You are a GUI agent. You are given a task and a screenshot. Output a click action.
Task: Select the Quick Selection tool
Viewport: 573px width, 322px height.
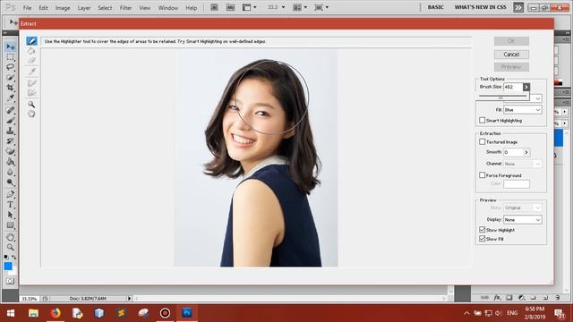10,78
